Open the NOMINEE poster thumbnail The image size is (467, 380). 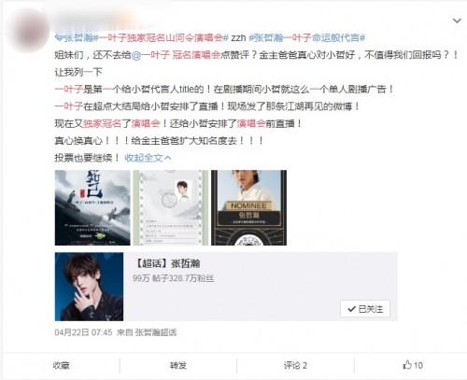point(248,207)
